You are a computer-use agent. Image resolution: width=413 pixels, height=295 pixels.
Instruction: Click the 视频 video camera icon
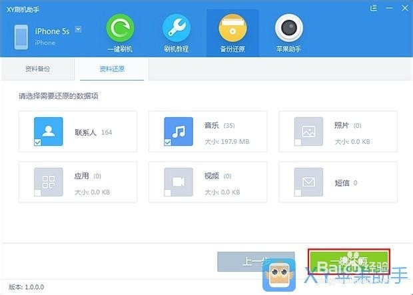[x=179, y=182]
